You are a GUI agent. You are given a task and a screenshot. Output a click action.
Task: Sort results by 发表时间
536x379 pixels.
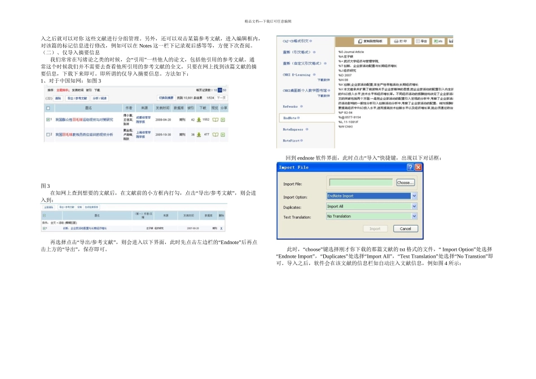[78, 90]
